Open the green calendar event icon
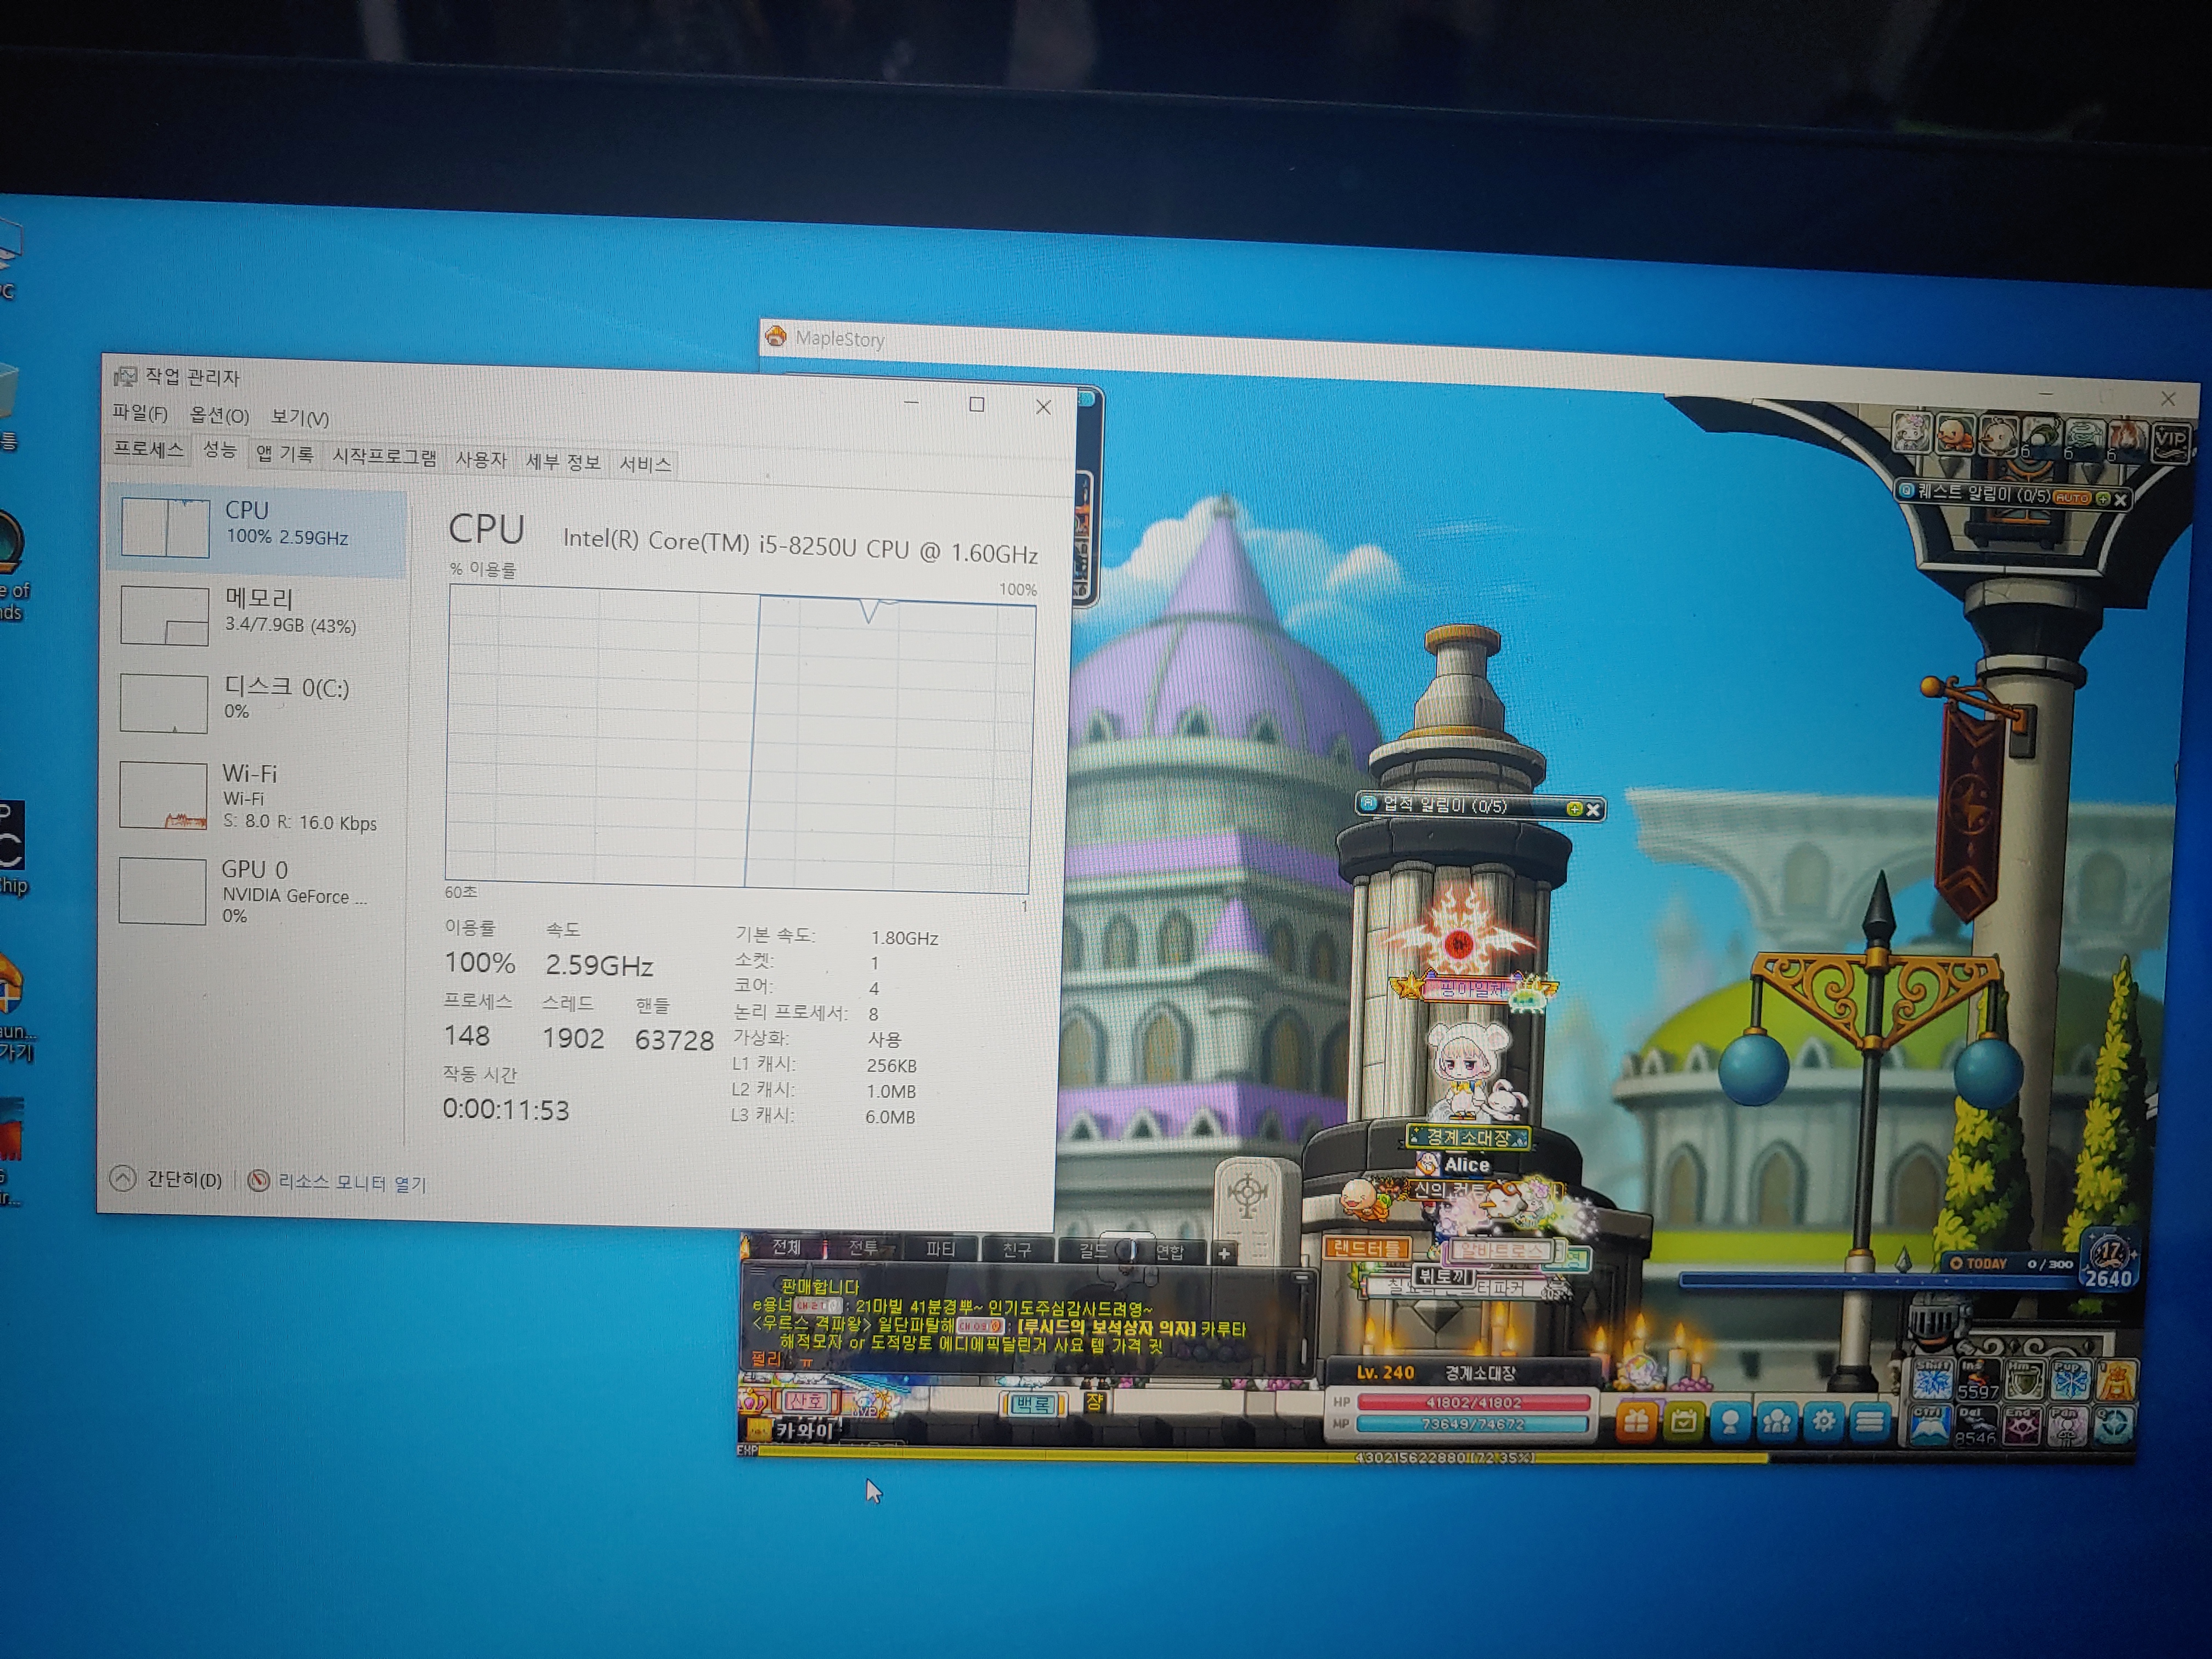Image resolution: width=2212 pixels, height=1659 pixels. coord(1683,1421)
